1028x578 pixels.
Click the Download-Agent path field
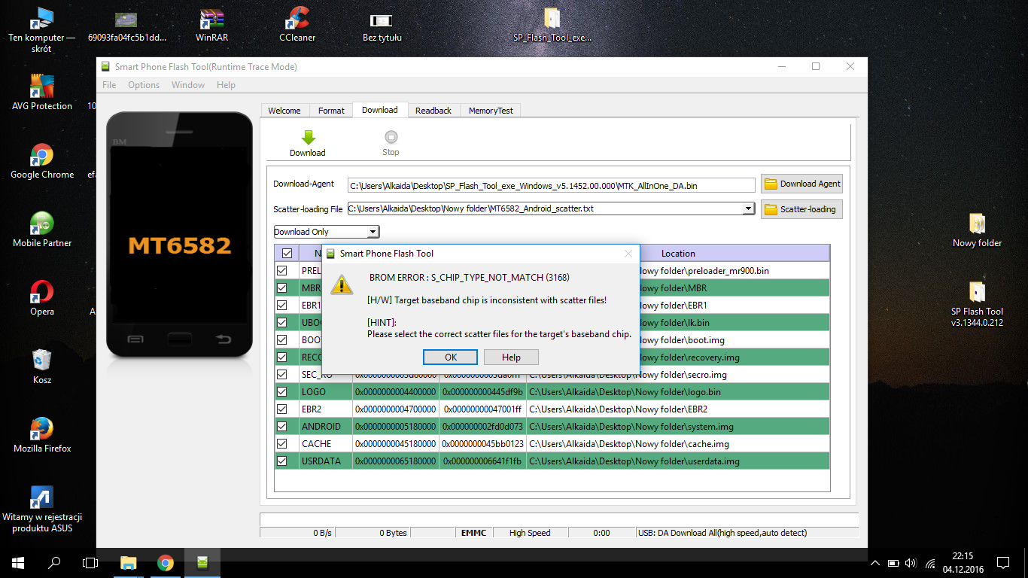(551, 185)
